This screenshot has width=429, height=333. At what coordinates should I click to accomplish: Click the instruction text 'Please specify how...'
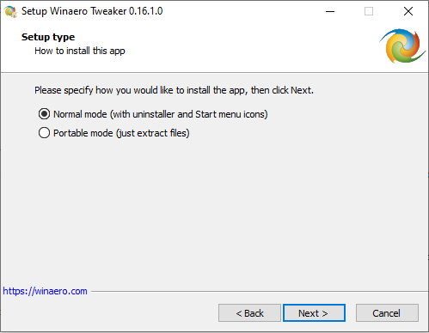[x=174, y=90]
